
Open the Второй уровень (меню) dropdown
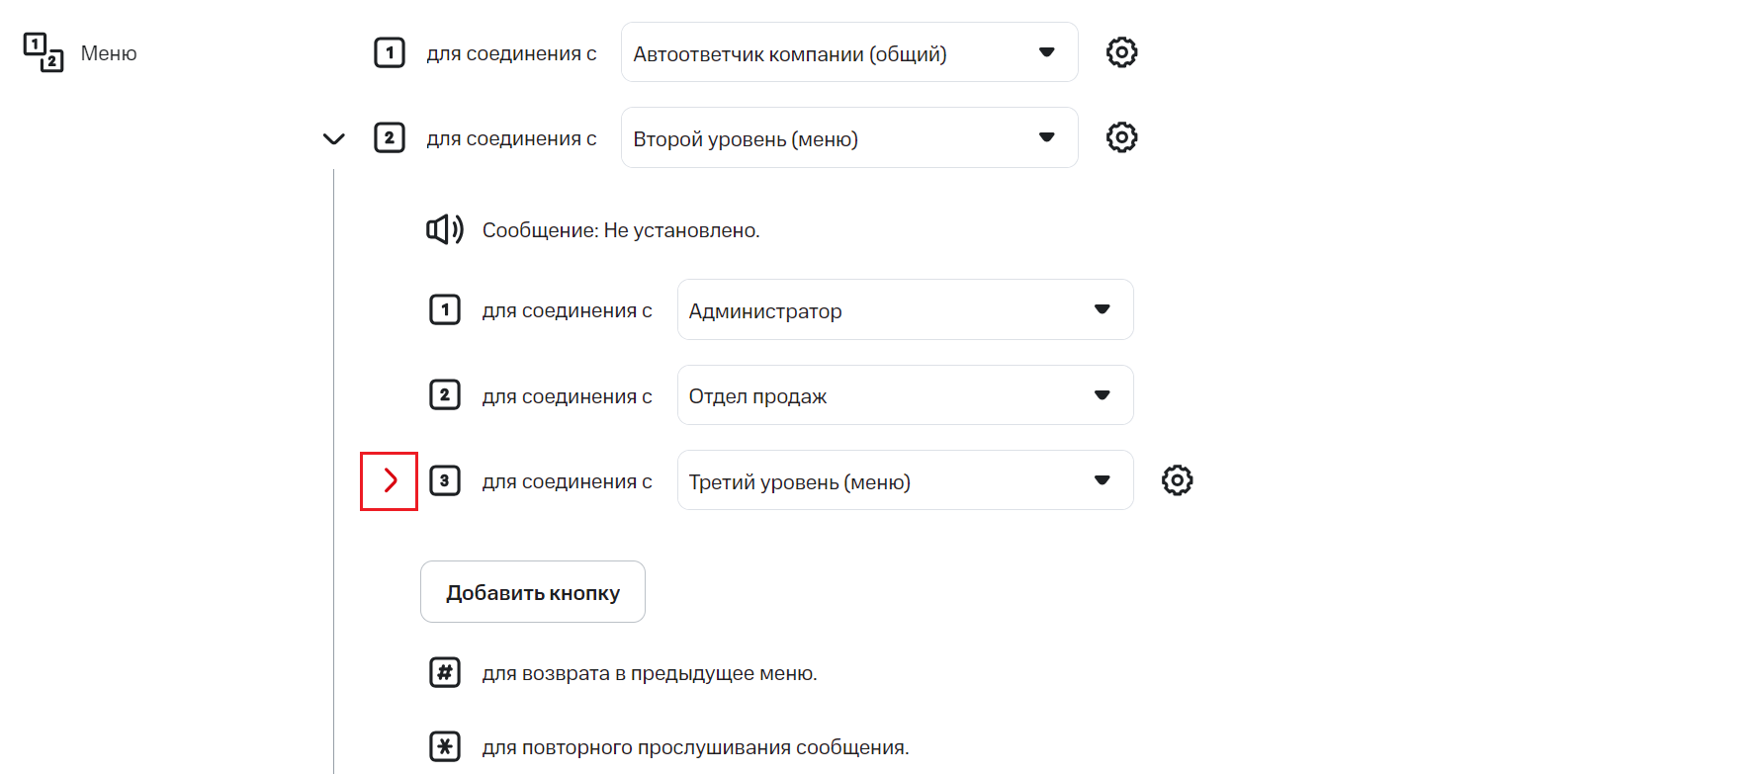pos(848,137)
